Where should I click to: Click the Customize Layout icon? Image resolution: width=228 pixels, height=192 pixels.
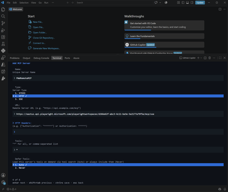tap(178, 3)
